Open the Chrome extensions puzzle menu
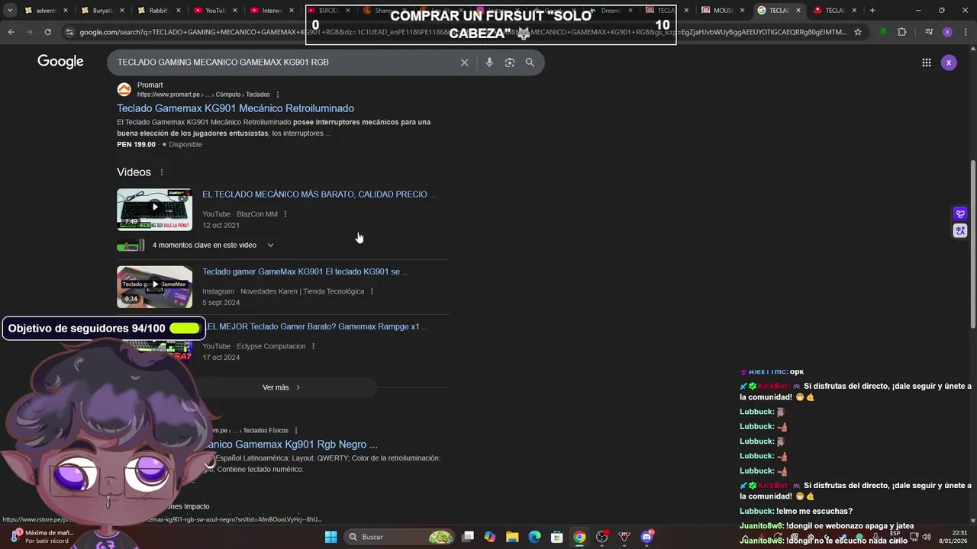 pyautogui.click(x=902, y=32)
